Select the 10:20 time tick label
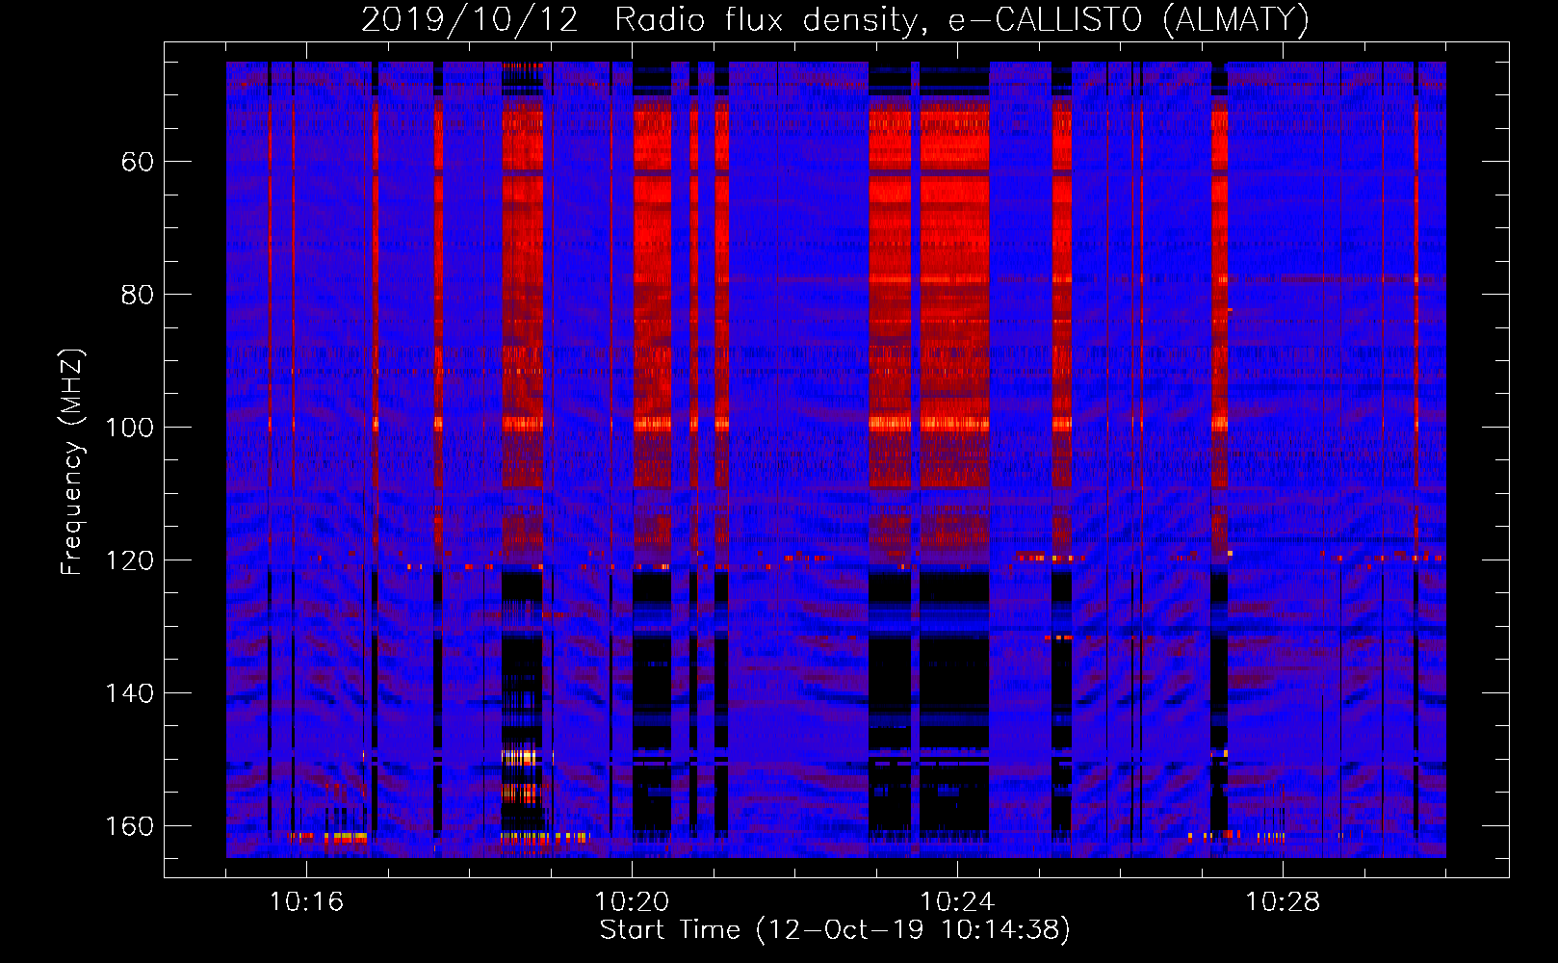Screen dimensions: 1558x963 (632, 902)
